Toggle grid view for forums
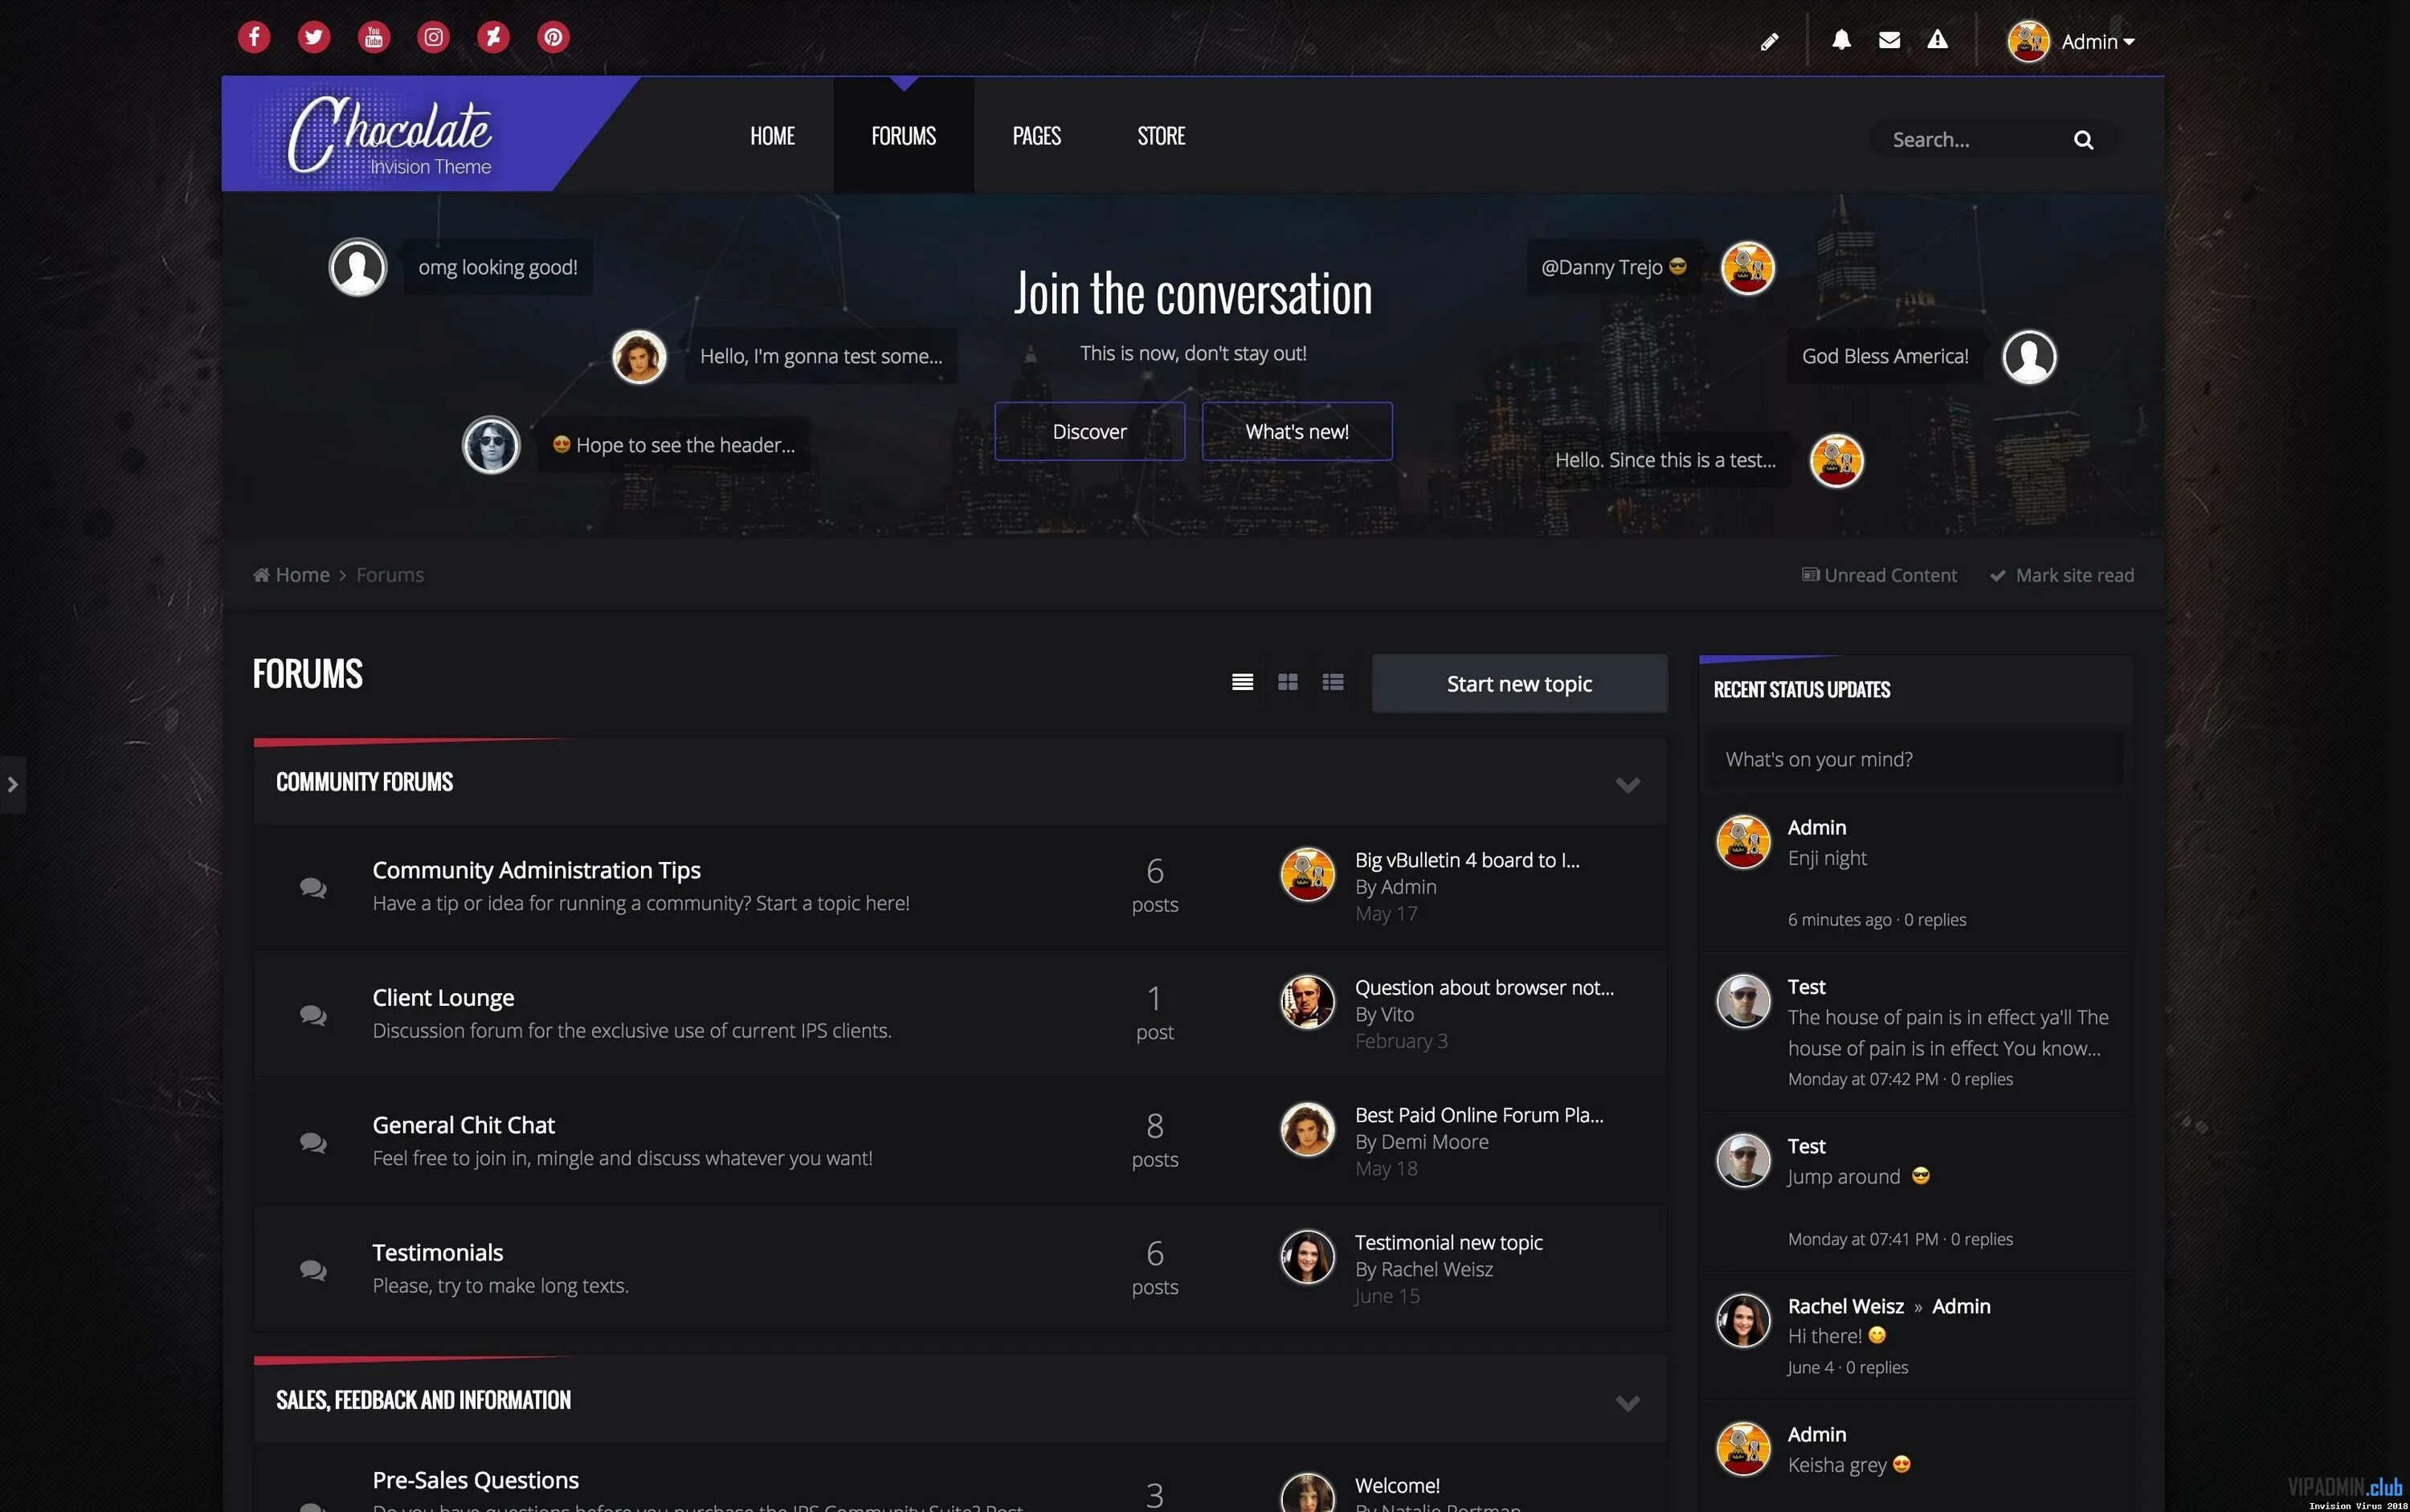This screenshot has height=1512, width=2410. coord(1287,681)
